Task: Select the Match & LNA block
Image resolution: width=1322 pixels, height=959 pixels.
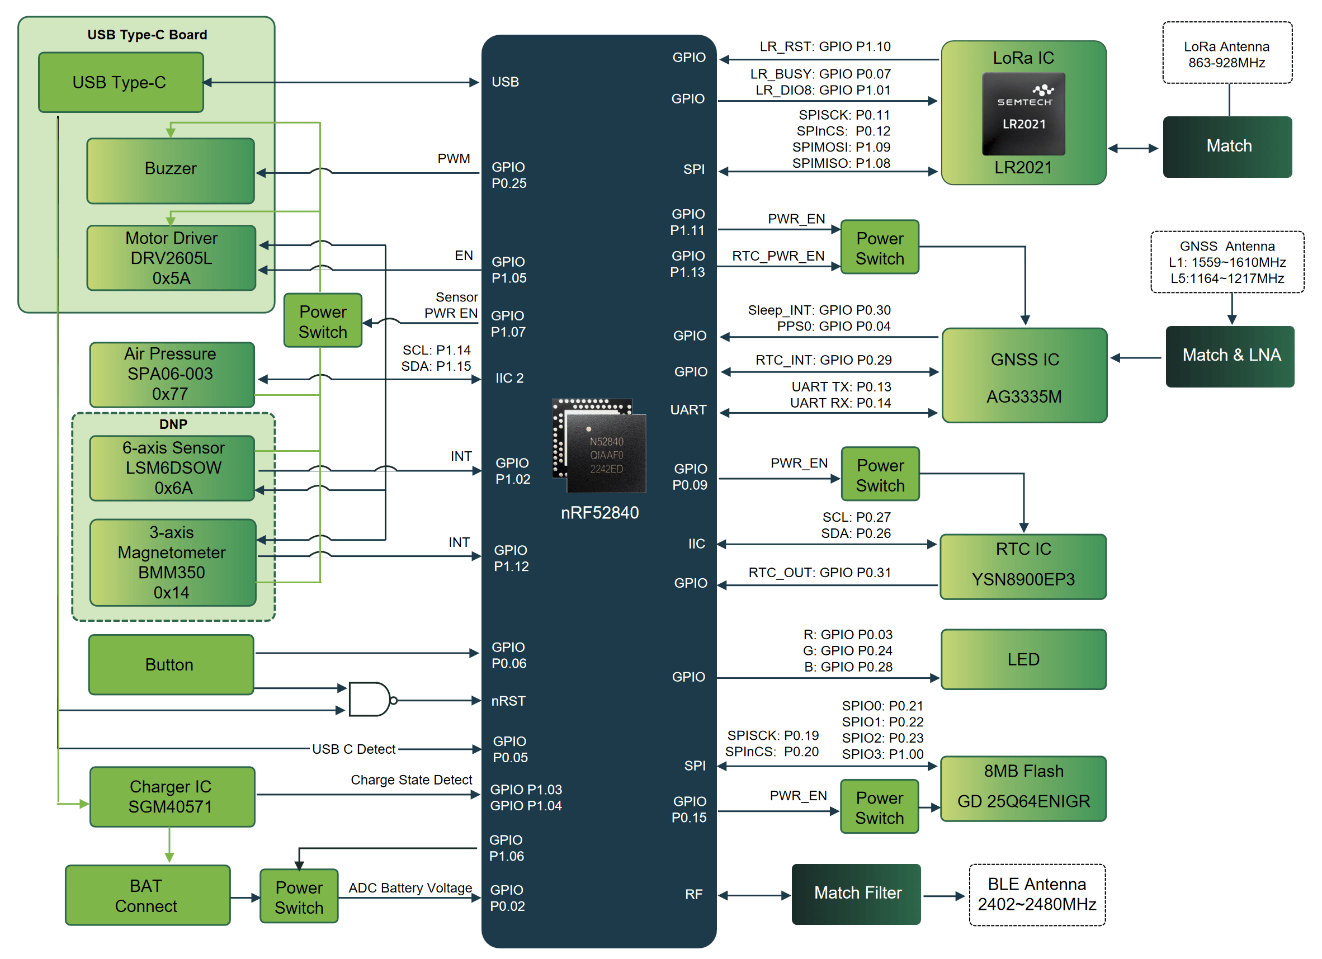Action: point(1230,357)
